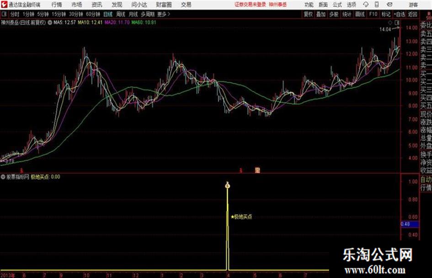
Task: Switch to the 多周期 tab
Action: pos(148,14)
